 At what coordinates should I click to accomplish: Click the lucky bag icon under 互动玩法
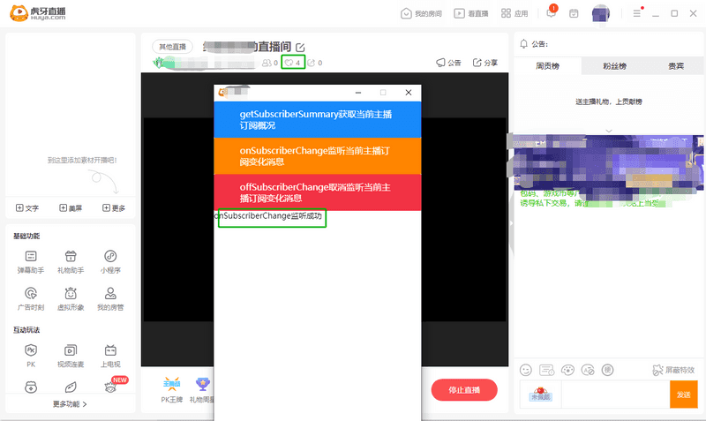click(31, 387)
